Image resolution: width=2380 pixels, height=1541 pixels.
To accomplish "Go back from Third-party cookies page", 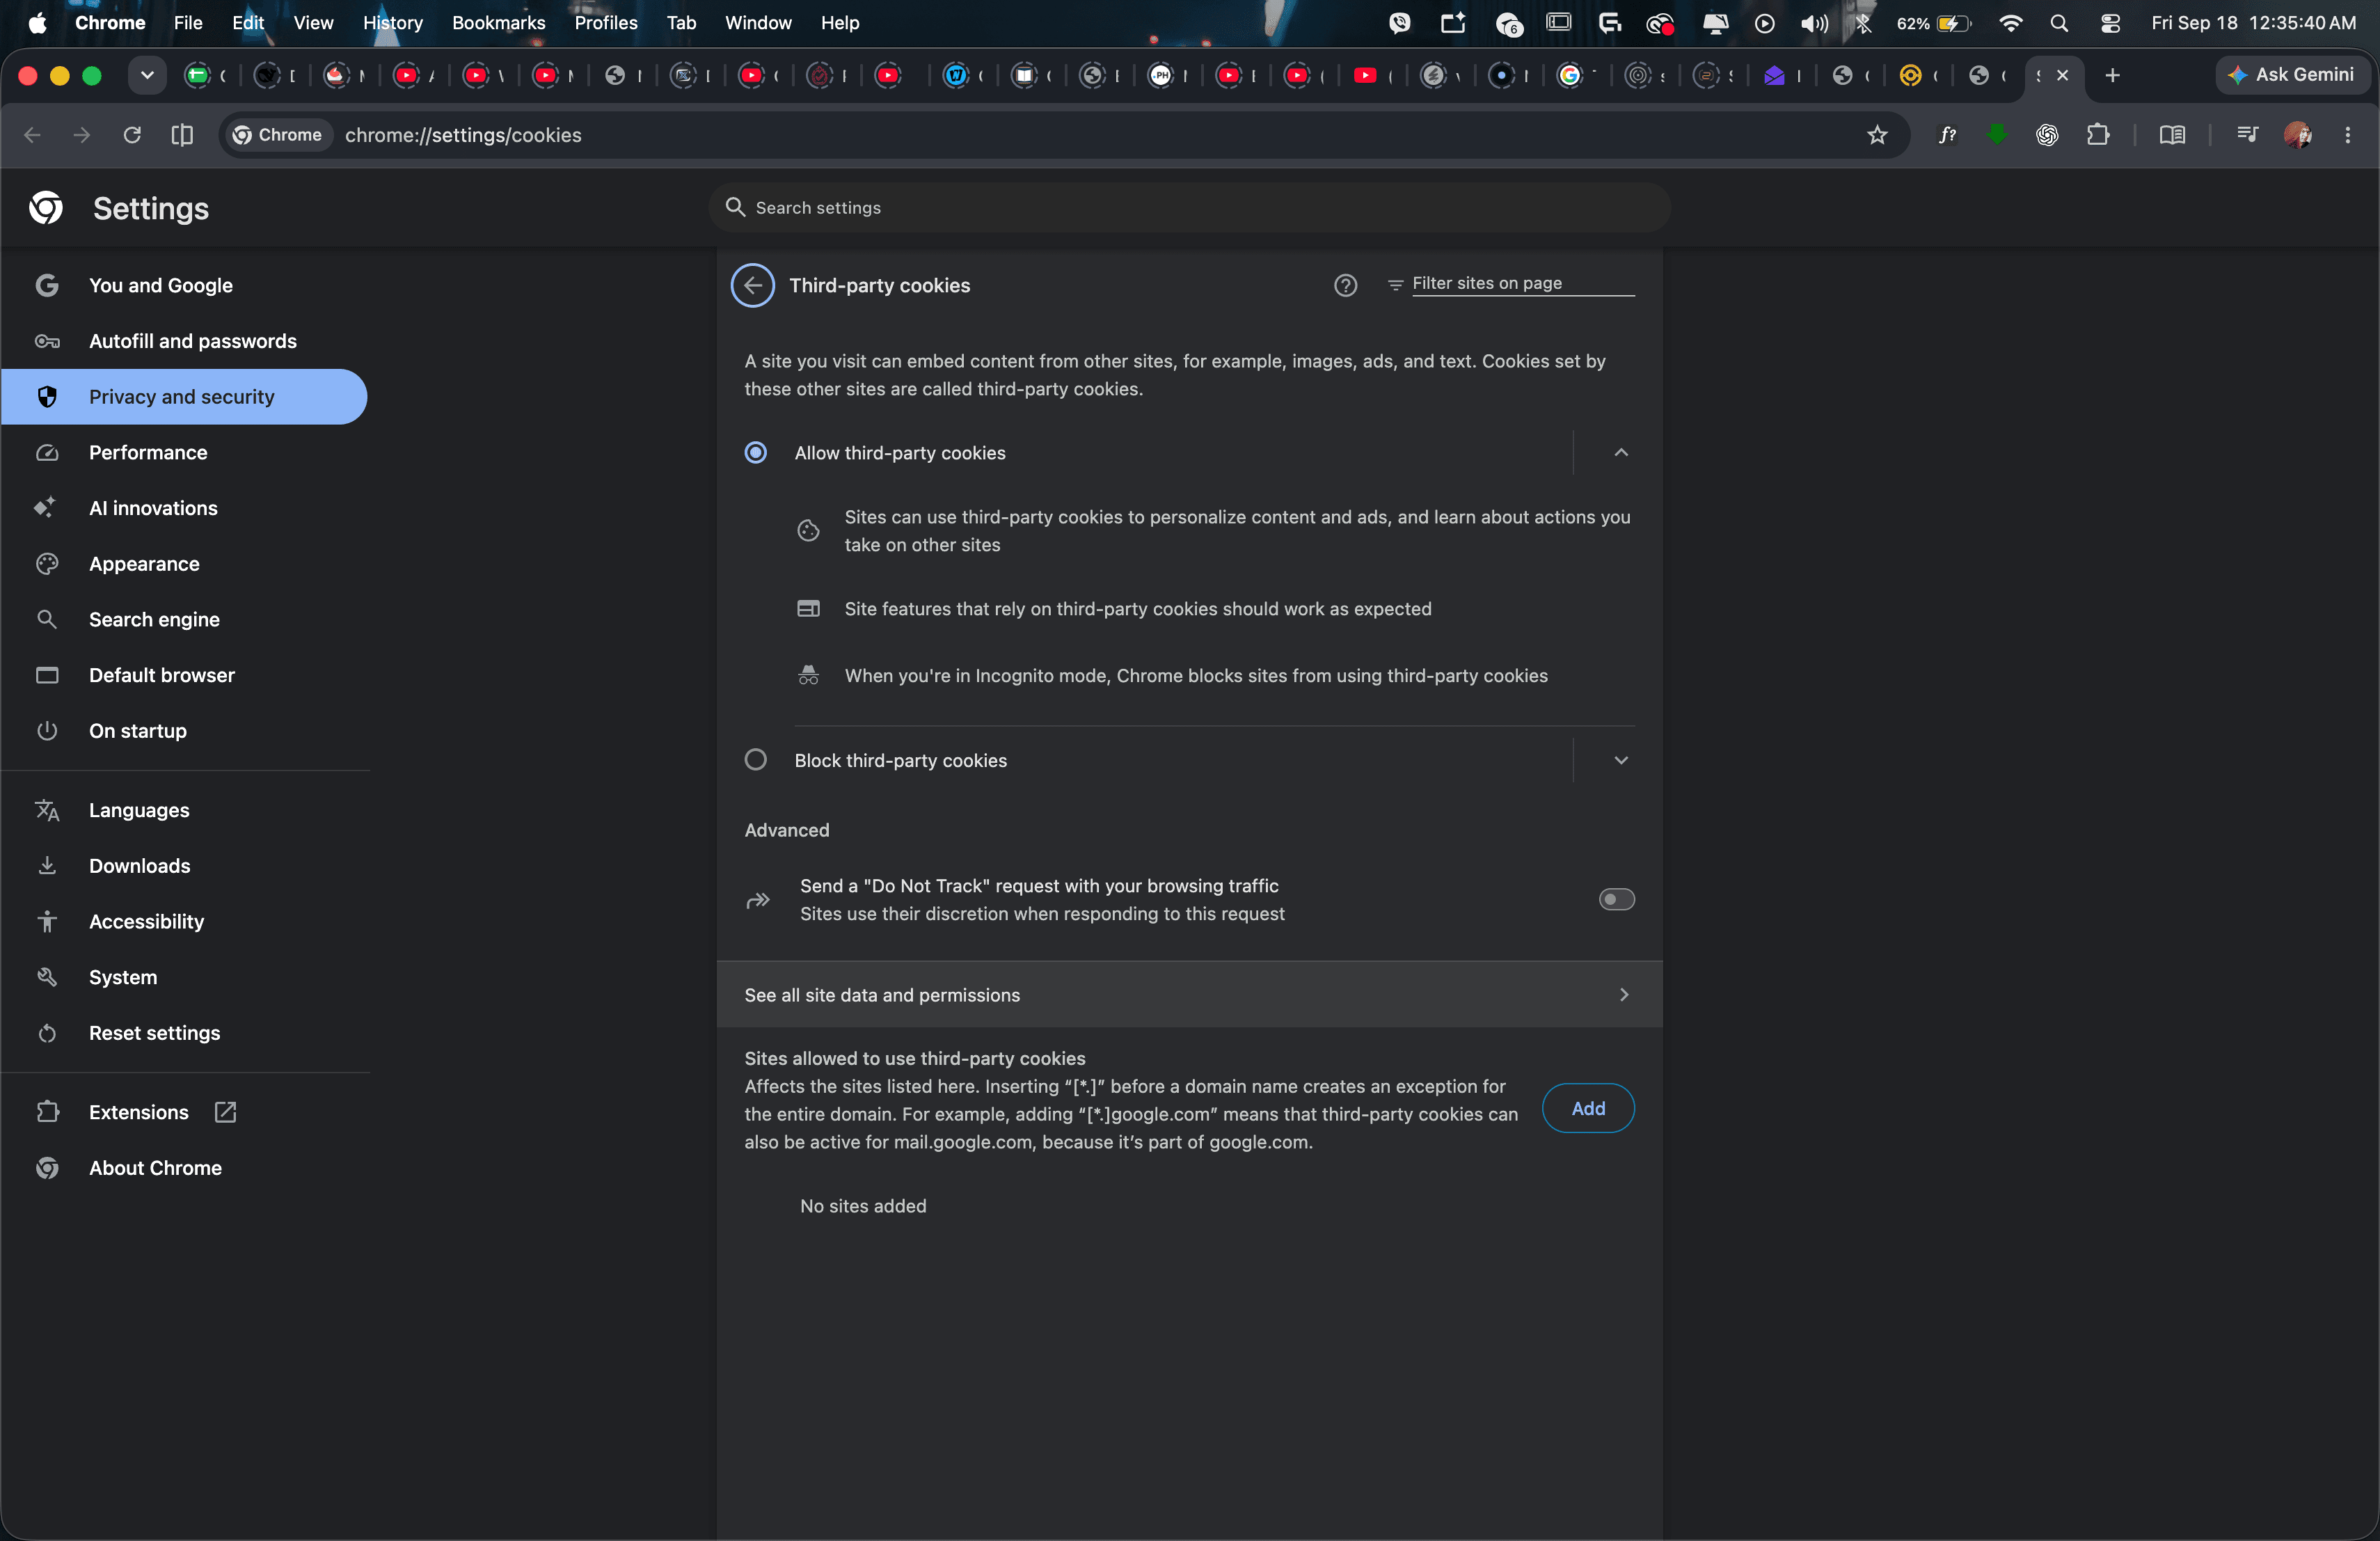I will click(x=752, y=286).
